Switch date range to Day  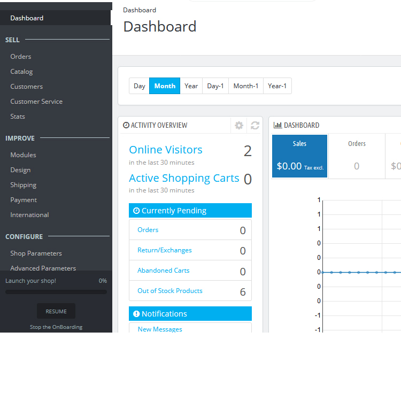pyautogui.click(x=139, y=86)
